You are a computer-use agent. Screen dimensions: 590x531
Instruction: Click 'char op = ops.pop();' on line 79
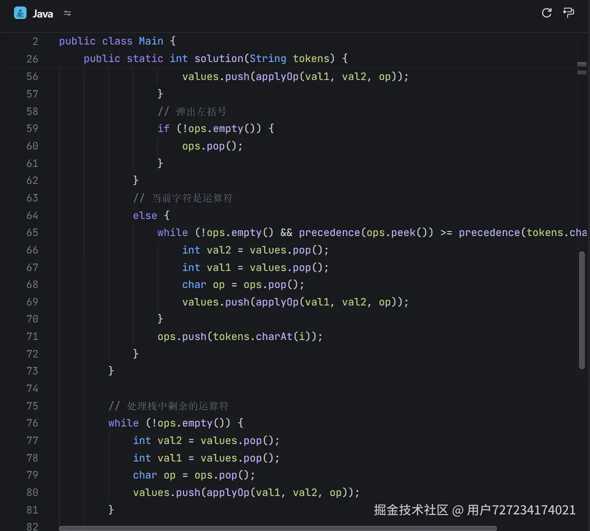click(x=194, y=475)
